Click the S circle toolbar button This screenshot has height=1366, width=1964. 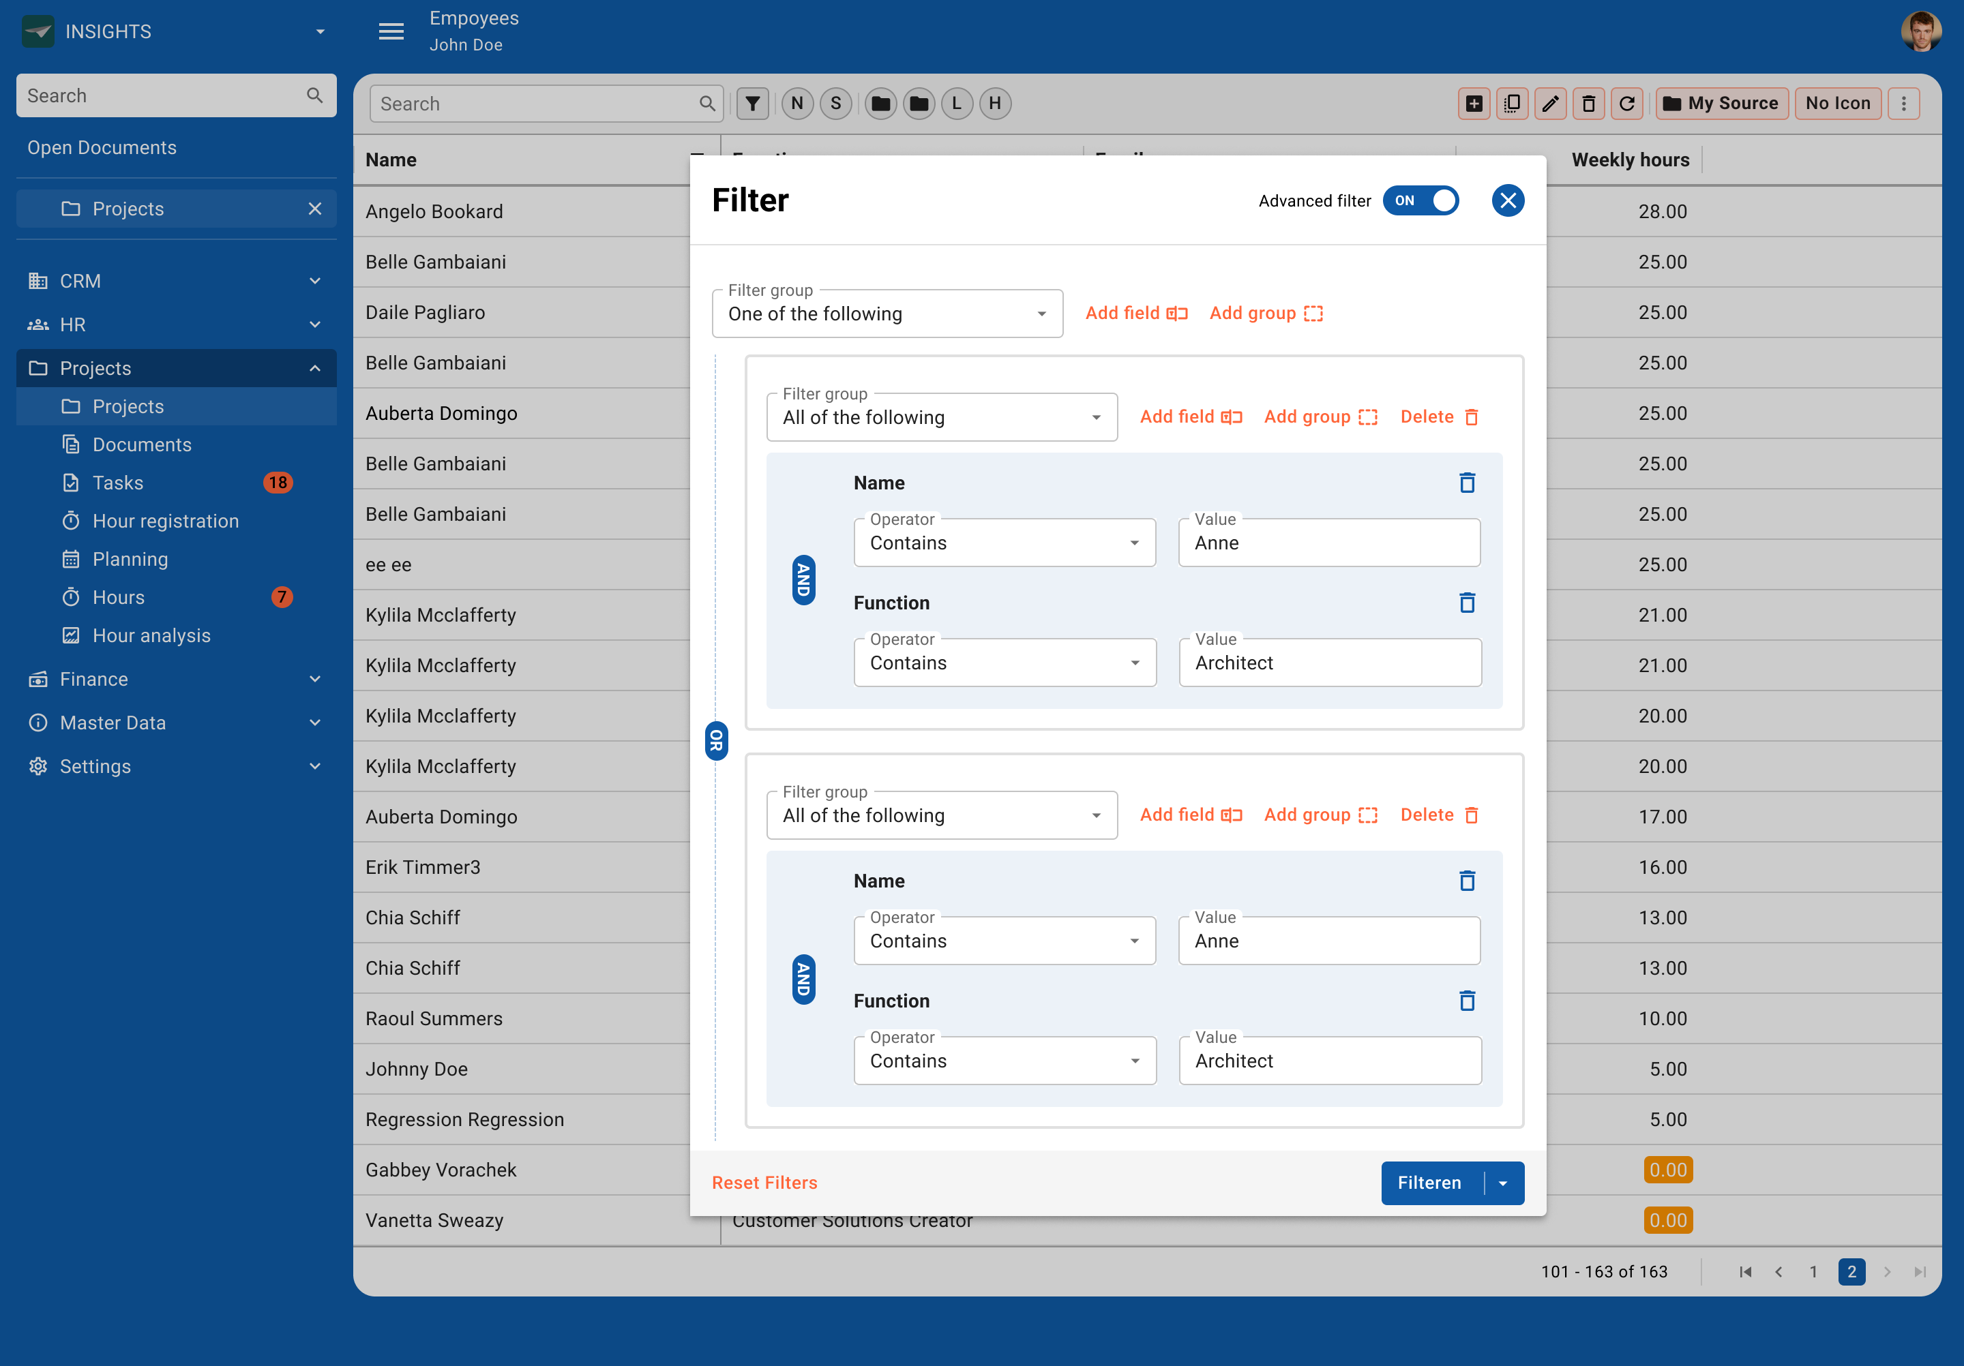coord(836,104)
